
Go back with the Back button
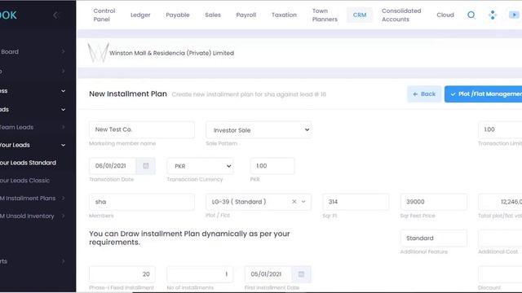coord(424,94)
